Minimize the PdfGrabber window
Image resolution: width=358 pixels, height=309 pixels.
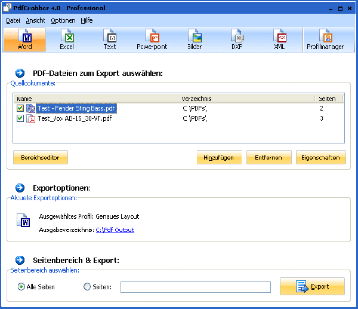[x=331, y=9]
